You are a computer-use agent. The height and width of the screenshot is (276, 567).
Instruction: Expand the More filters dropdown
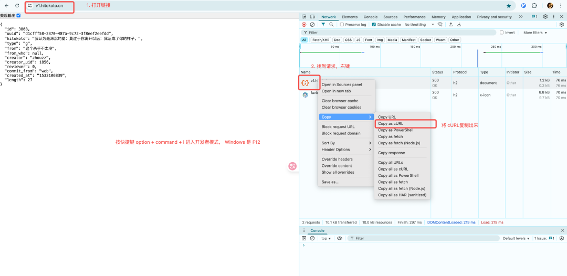click(535, 33)
